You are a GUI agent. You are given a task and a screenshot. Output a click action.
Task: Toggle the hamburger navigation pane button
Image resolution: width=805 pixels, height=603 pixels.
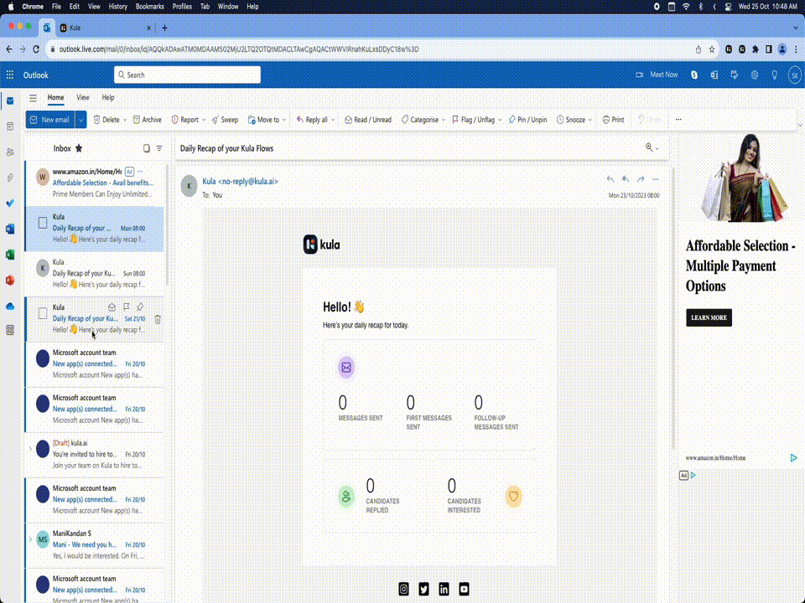33,97
